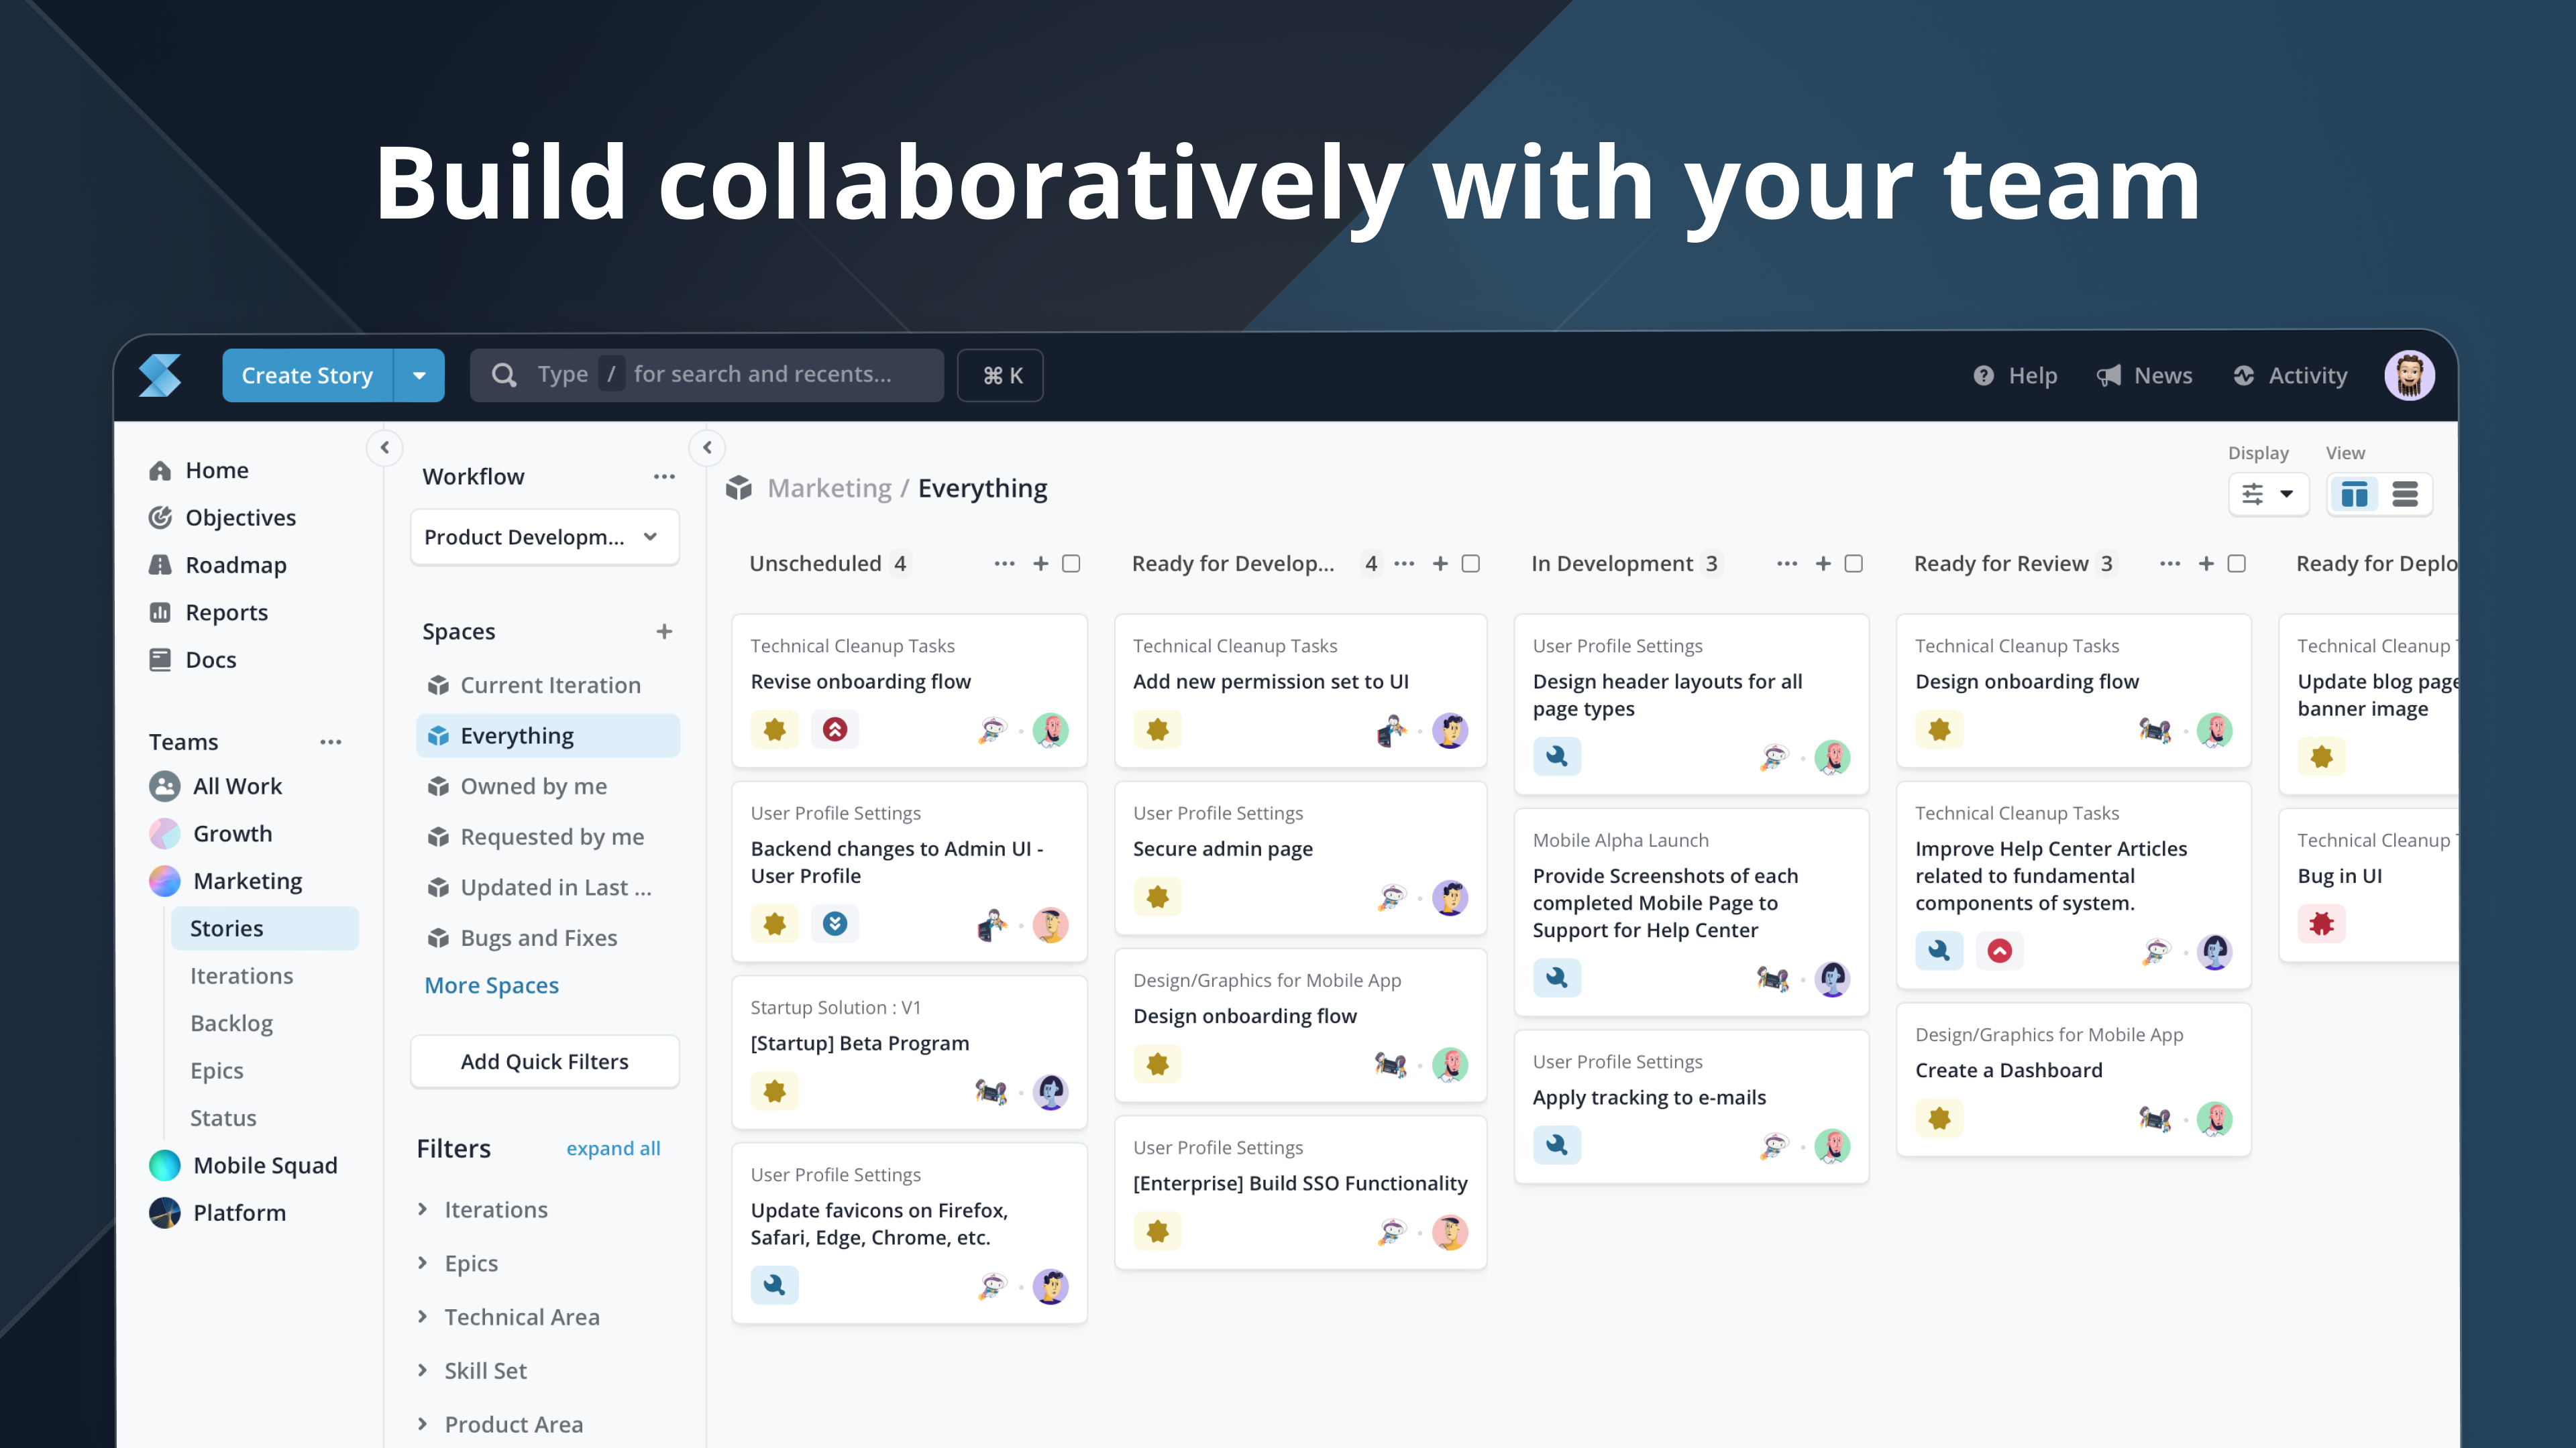Open the News megaphone icon
The image size is (2576, 1448).
[x=2108, y=375]
